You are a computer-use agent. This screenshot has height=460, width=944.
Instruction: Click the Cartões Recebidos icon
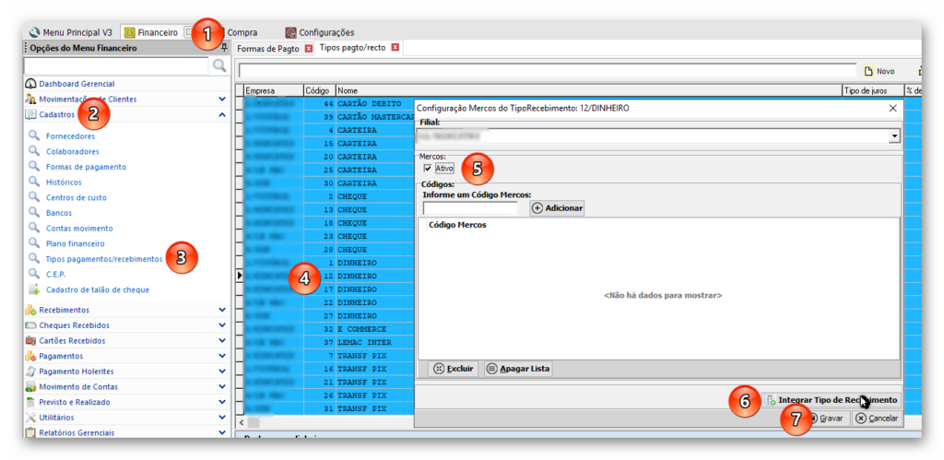[x=30, y=341]
